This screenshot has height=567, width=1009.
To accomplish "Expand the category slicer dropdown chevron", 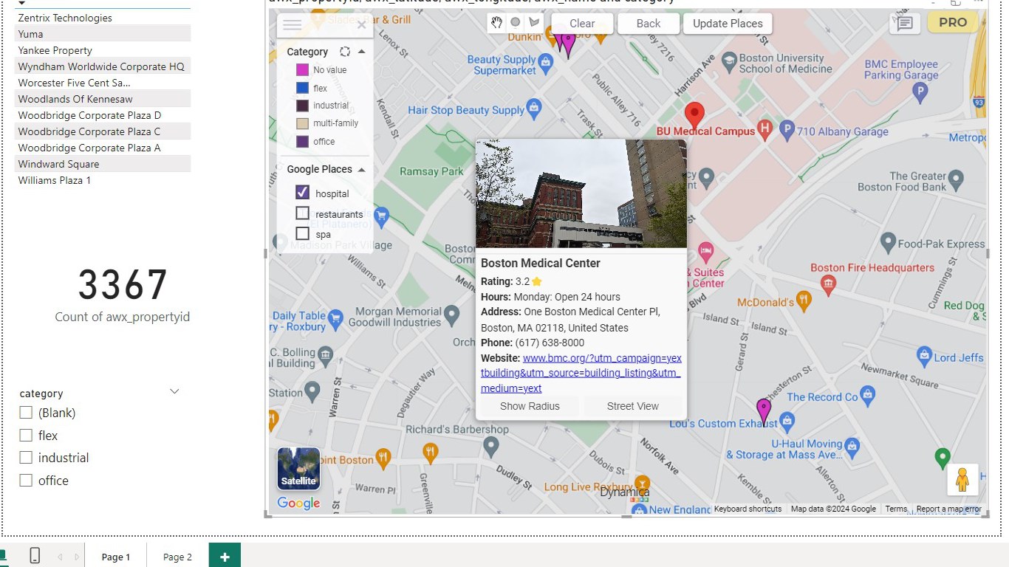I will (x=174, y=391).
